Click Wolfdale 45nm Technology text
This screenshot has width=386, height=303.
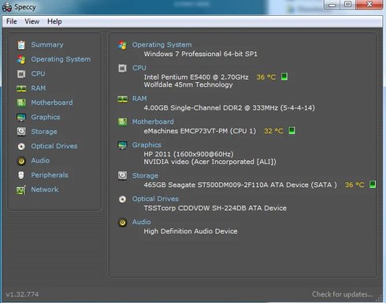pyautogui.click(x=188, y=84)
